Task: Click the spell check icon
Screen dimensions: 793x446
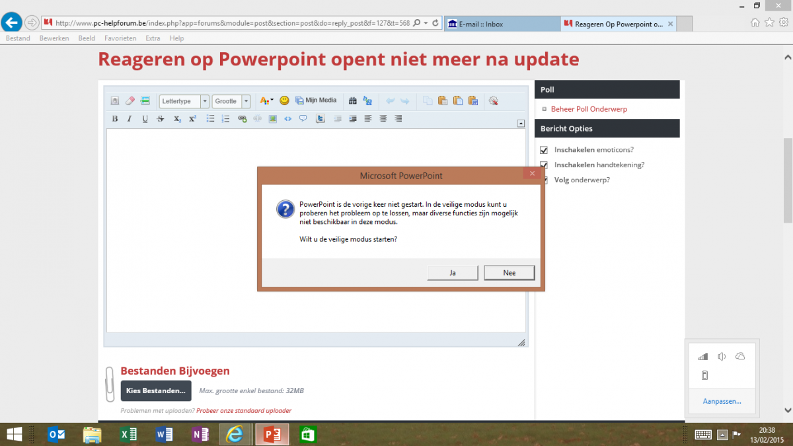Action: (x=493, y=101)
